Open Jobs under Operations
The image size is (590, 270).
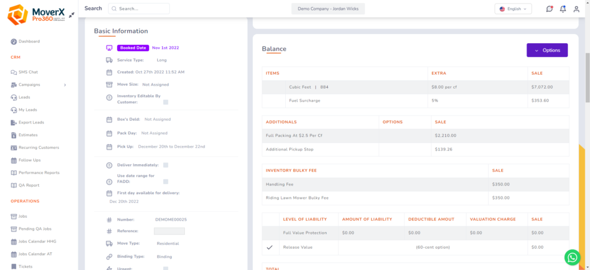[23, 217]
